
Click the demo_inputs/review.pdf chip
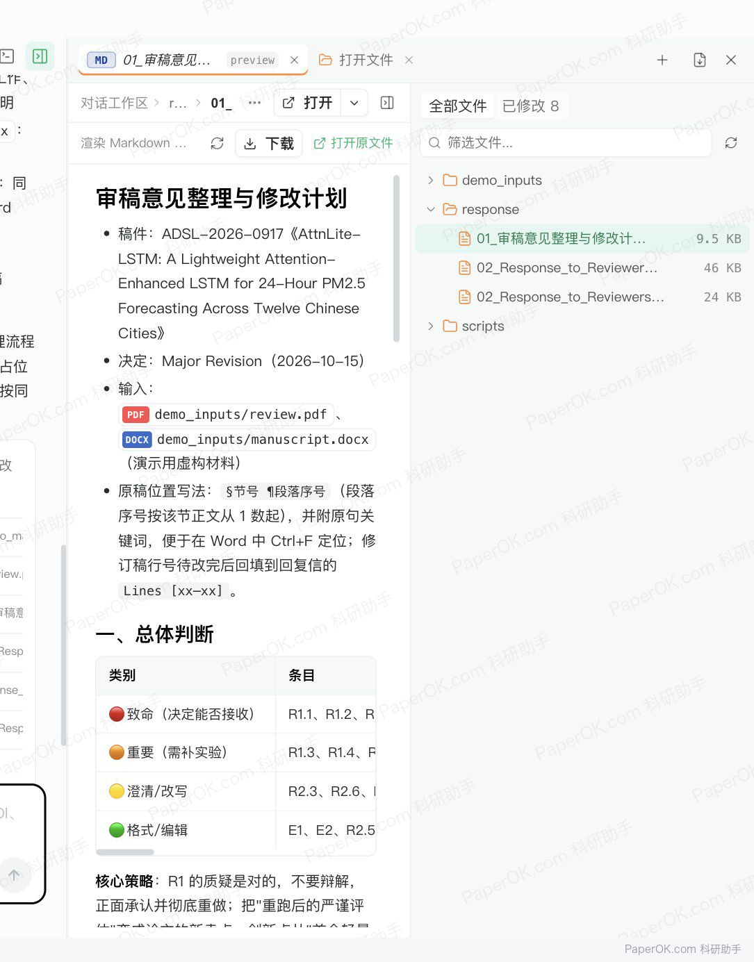pyautogui.click(x=227, y=415)
